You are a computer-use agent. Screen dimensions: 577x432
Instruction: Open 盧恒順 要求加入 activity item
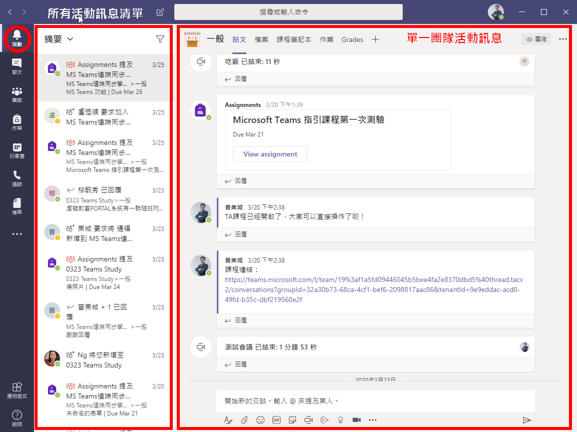pyautogui.click(x=104, y=117)
